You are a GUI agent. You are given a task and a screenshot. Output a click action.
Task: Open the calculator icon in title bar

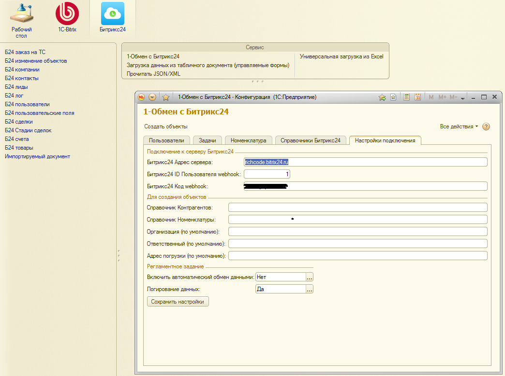[x=406, y=97]
